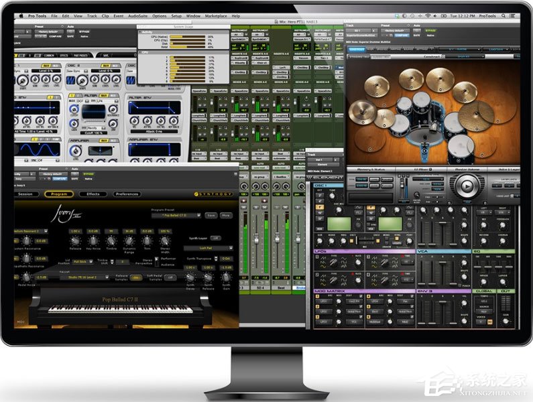Click the drum kit play preview button
Image resolution: width=533 pixels, height=402 pixels.
467,186
